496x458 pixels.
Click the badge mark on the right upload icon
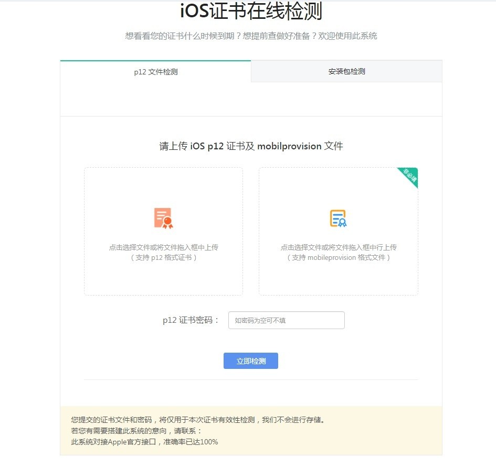click(343, 222)
